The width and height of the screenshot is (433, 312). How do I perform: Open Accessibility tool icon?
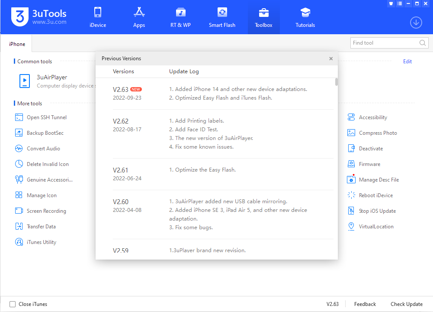[x=351, y=117]
